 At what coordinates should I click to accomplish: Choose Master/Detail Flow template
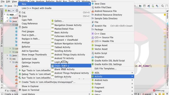(71, 29)
